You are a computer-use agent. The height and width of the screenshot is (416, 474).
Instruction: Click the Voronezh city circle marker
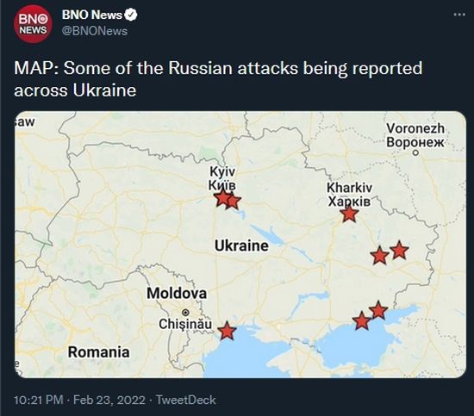(416, 152)
